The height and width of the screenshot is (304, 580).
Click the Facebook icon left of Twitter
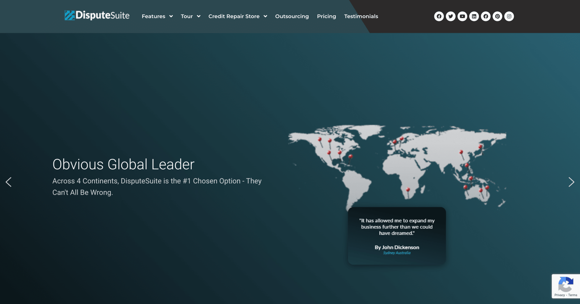[x=439, y=16]
